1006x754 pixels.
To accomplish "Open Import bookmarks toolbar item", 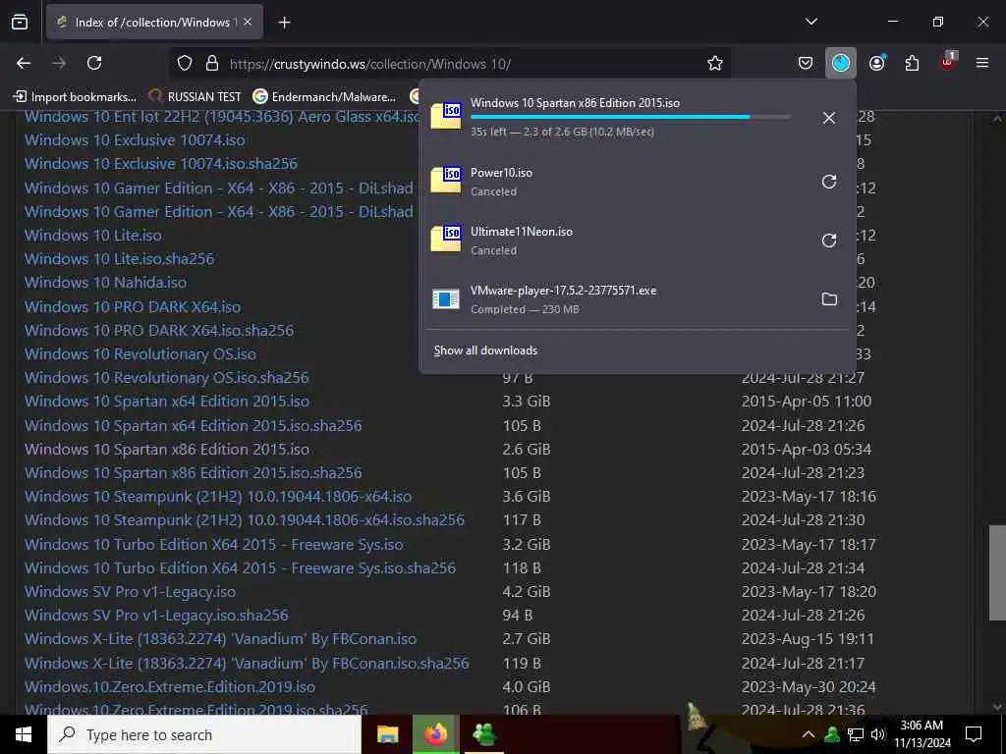I will [75, 97].
